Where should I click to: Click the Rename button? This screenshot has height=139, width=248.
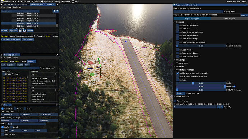pos(30,30)
